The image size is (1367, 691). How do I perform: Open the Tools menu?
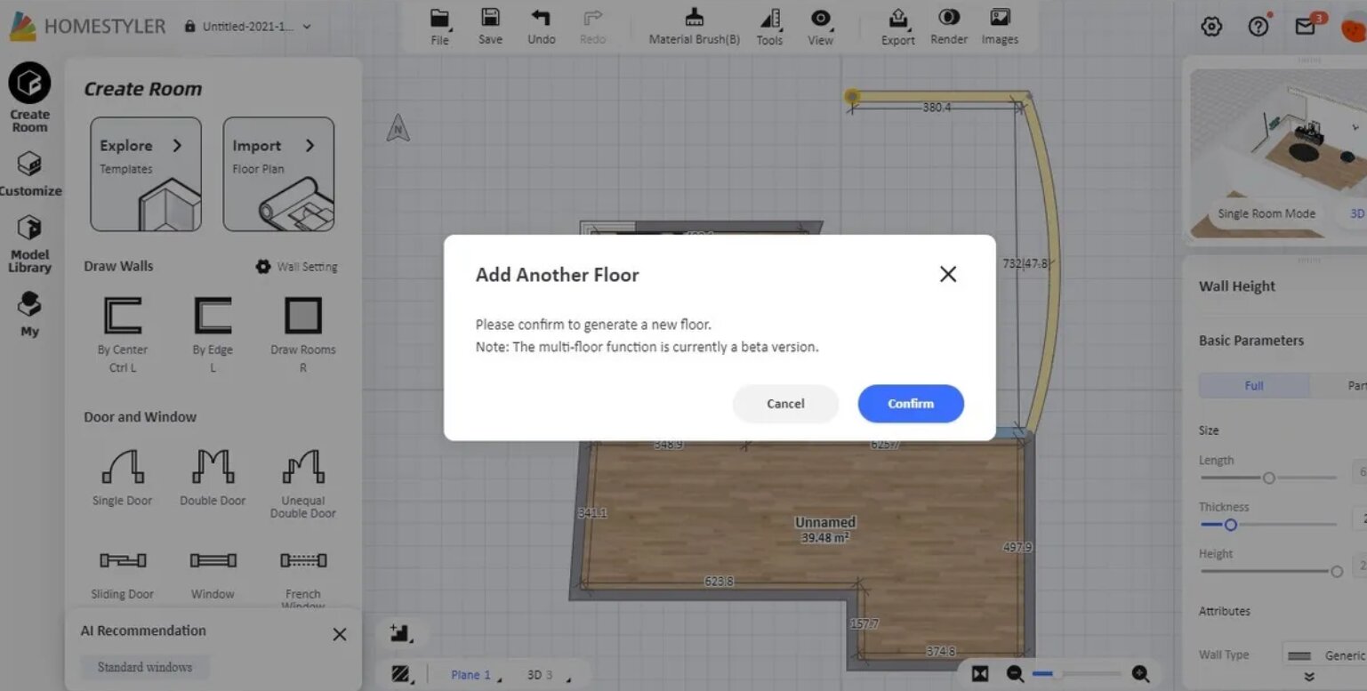pos(770,27)
